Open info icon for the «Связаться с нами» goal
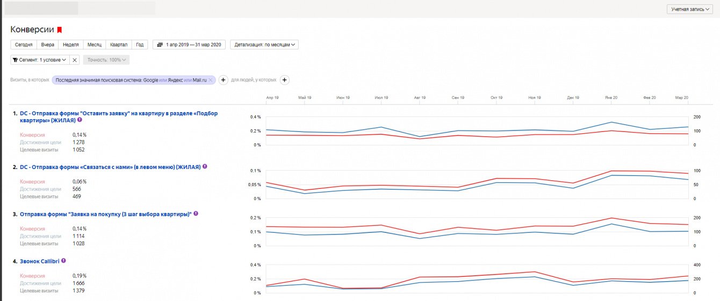720x301 pixels. pyautogui.click(x=205, y=167)
